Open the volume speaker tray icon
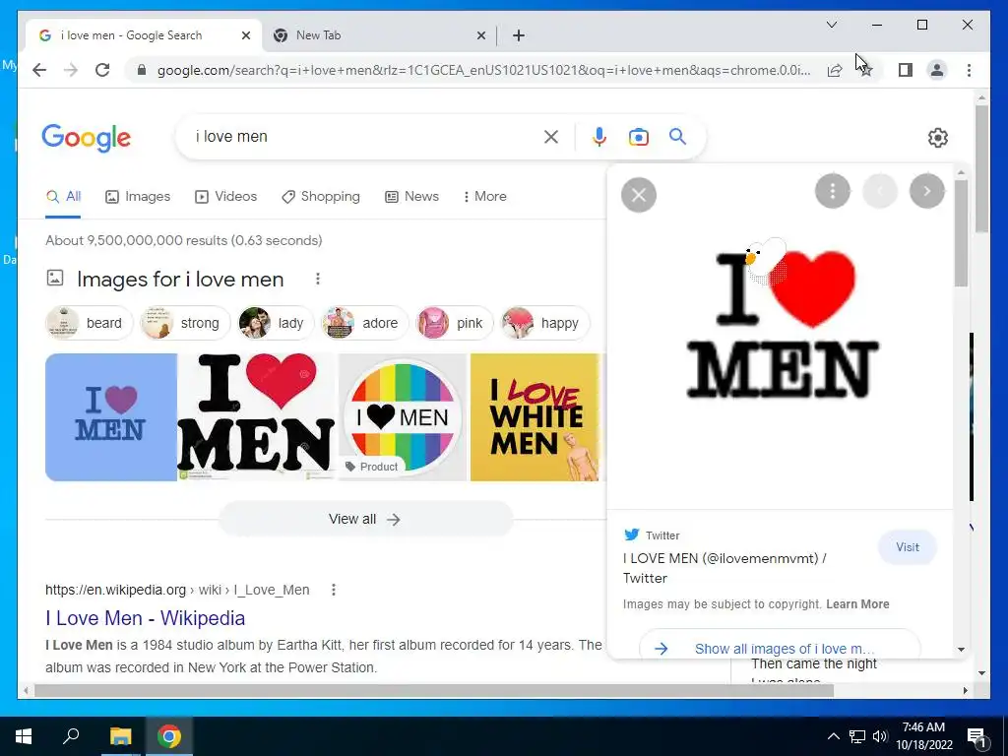1008x756 pixels. coord(880,736)
